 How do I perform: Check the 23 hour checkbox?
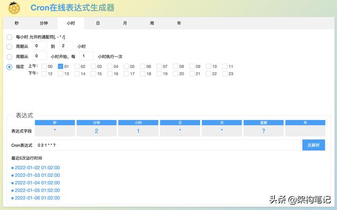click(x=225, y=74)
